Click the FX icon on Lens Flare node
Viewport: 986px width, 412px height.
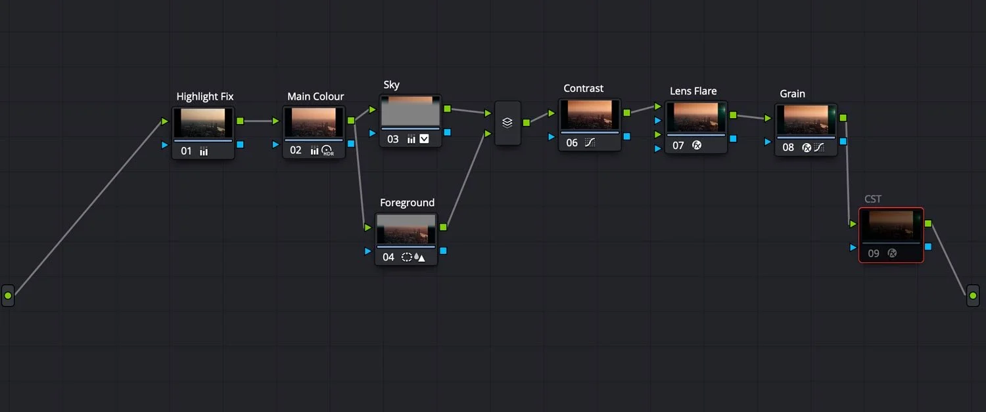tap(697, 145)
